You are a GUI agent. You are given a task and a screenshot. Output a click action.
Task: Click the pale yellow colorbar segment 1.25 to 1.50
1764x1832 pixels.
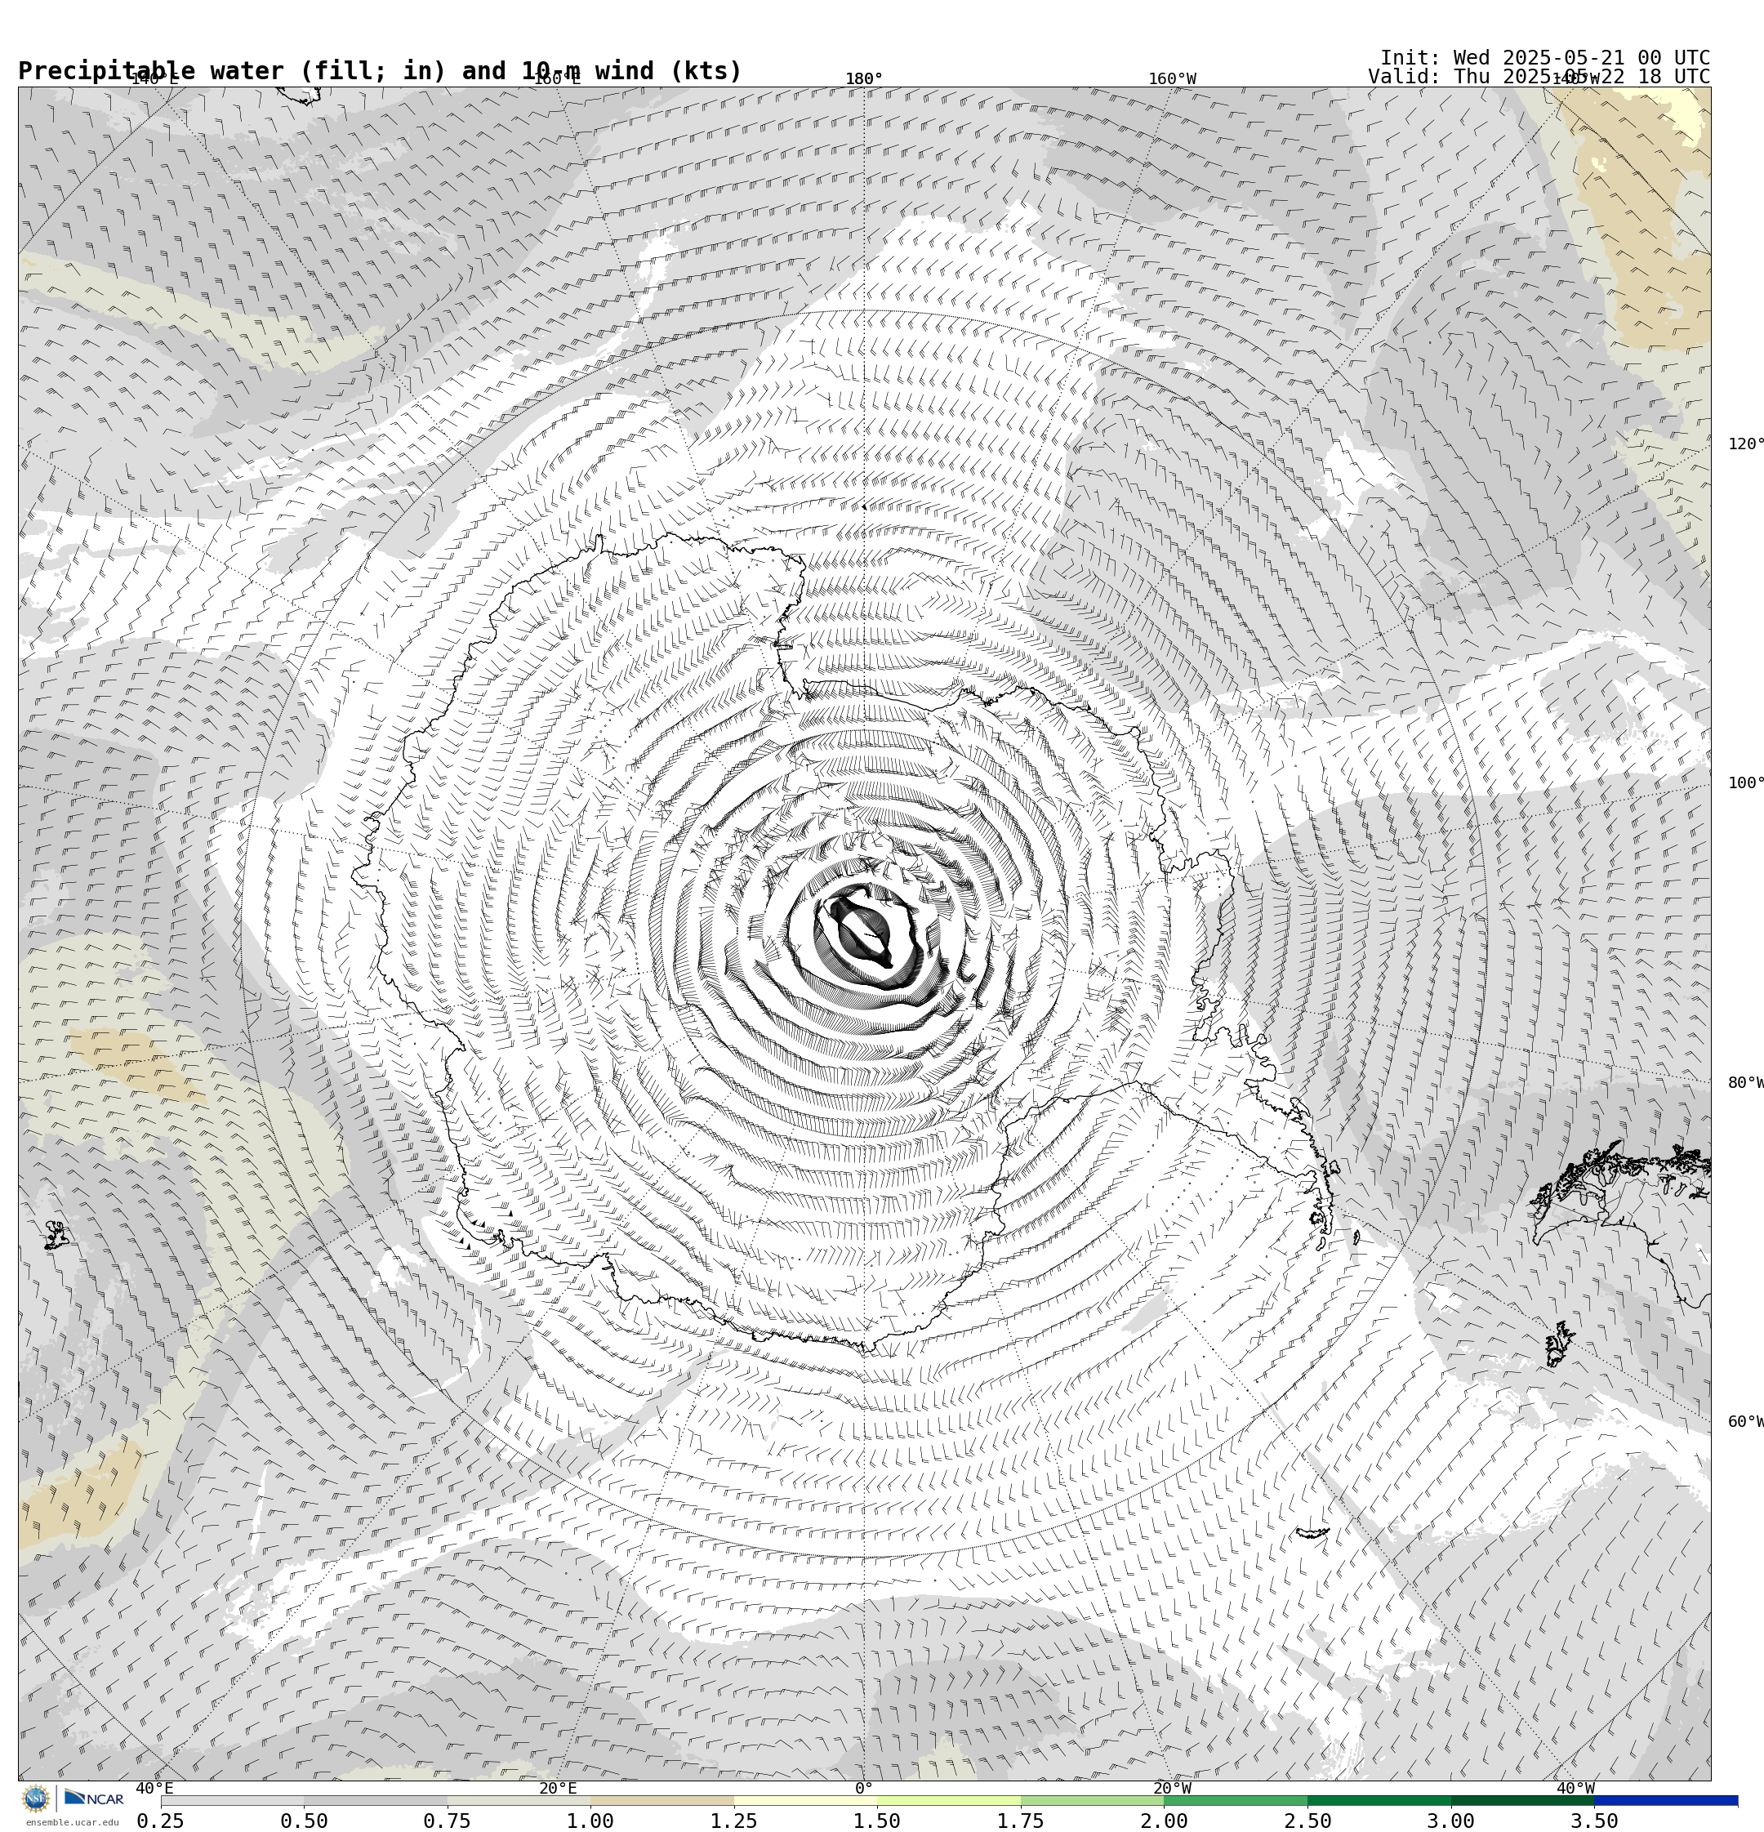pyautogui.click(x=806, y=1800)
